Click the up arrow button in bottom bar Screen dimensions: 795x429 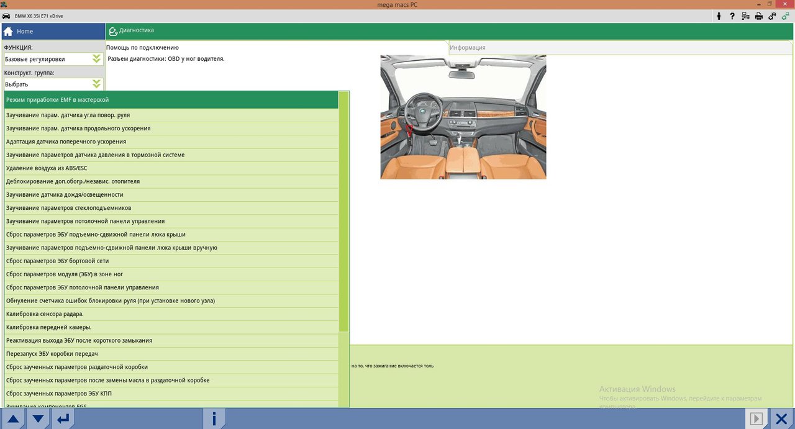pos(13,419)
